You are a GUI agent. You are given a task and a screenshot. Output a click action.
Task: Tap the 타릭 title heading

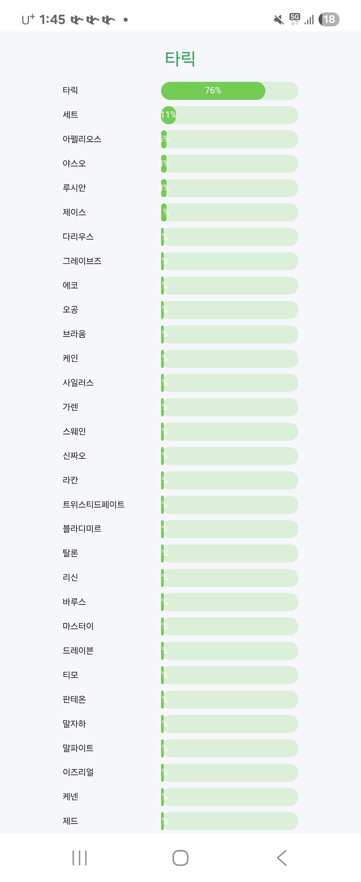(x=180, y=58)
